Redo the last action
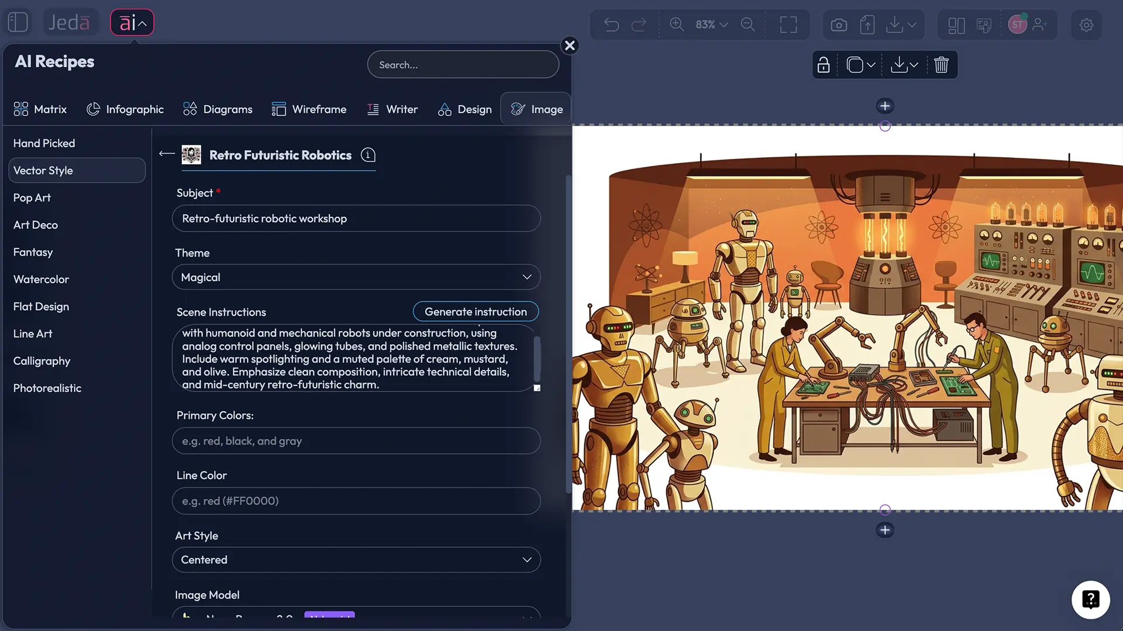Viewport: 1123px width, 631px height. pos(639,25)
